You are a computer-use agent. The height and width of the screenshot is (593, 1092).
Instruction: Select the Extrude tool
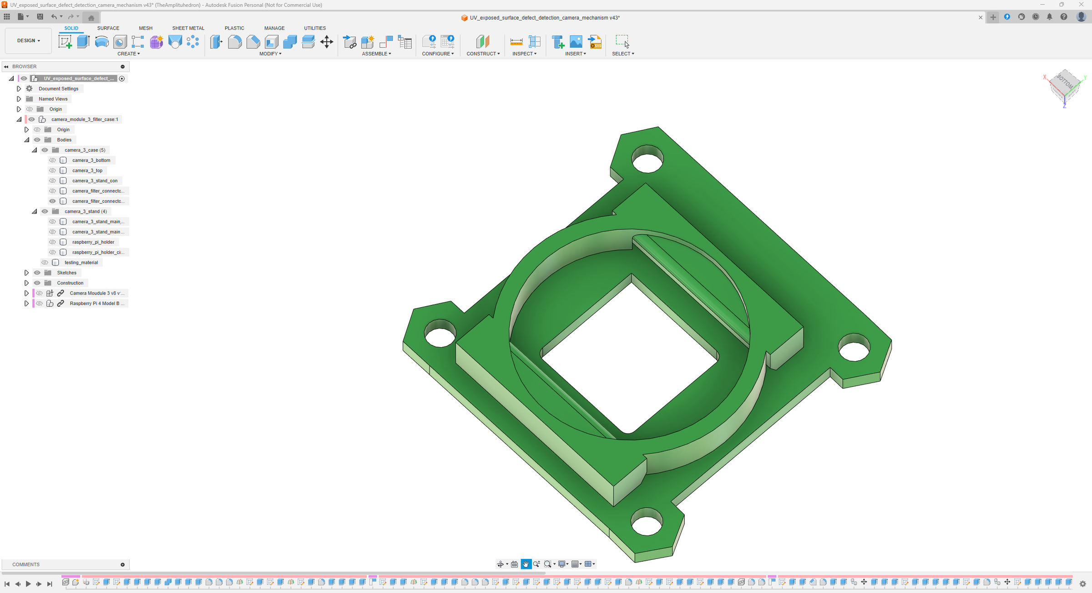(83, 42)
